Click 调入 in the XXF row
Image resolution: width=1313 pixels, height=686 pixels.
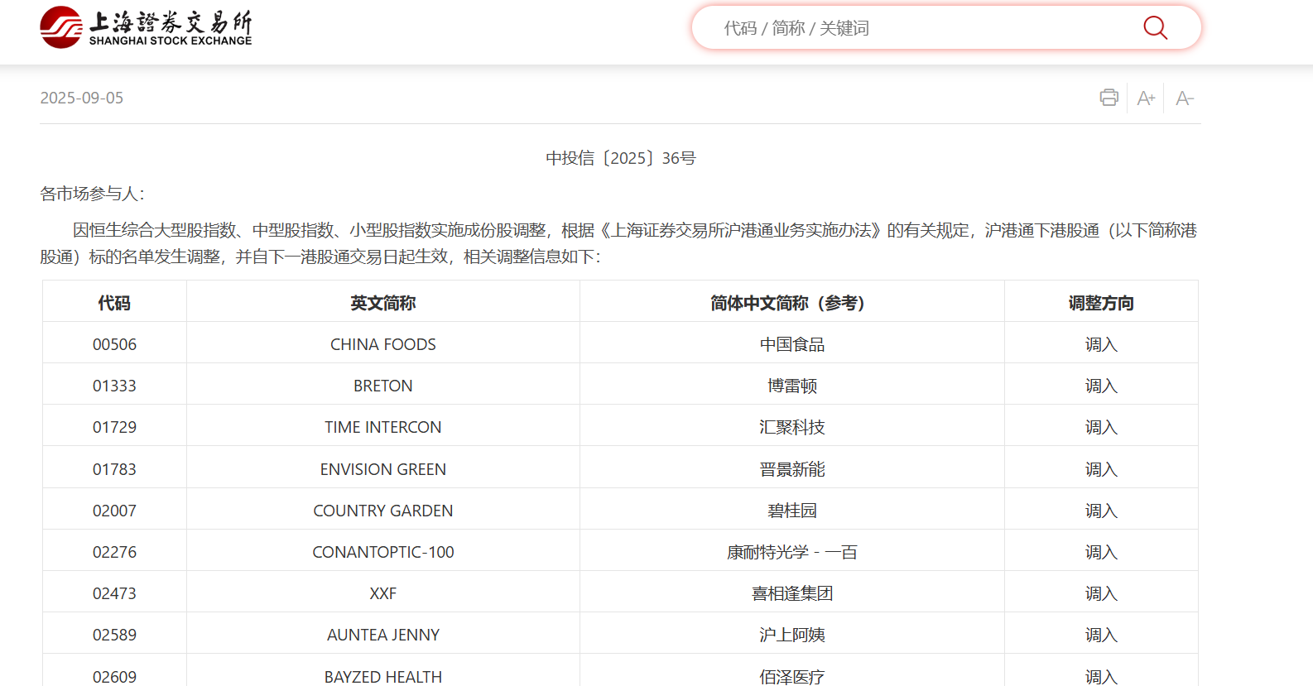coord(1101,593)
